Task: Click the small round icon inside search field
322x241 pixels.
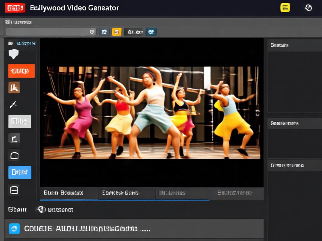Action: tap(92, 32)
